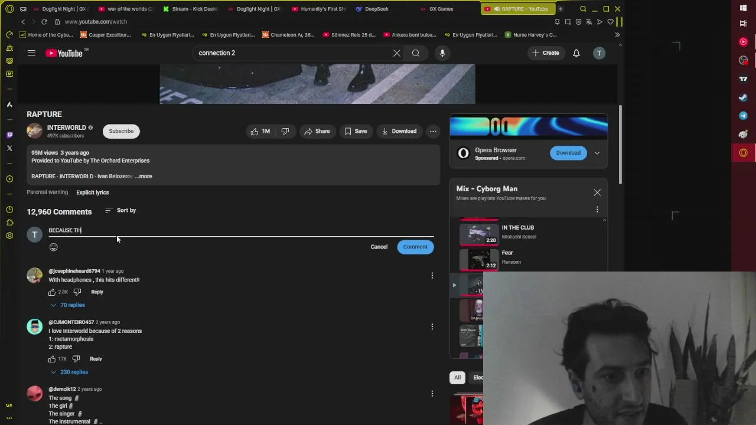Click the comment text field
Image resolution: width=756 pixels, height=425 pixels.
point(241,230)
